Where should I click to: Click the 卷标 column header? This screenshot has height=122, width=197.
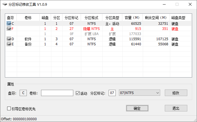28,18
